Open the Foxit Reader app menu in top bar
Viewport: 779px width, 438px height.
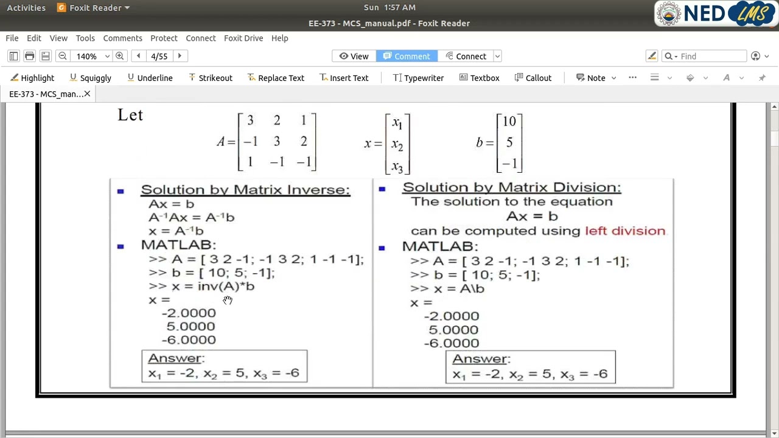(x=93, y=7)
